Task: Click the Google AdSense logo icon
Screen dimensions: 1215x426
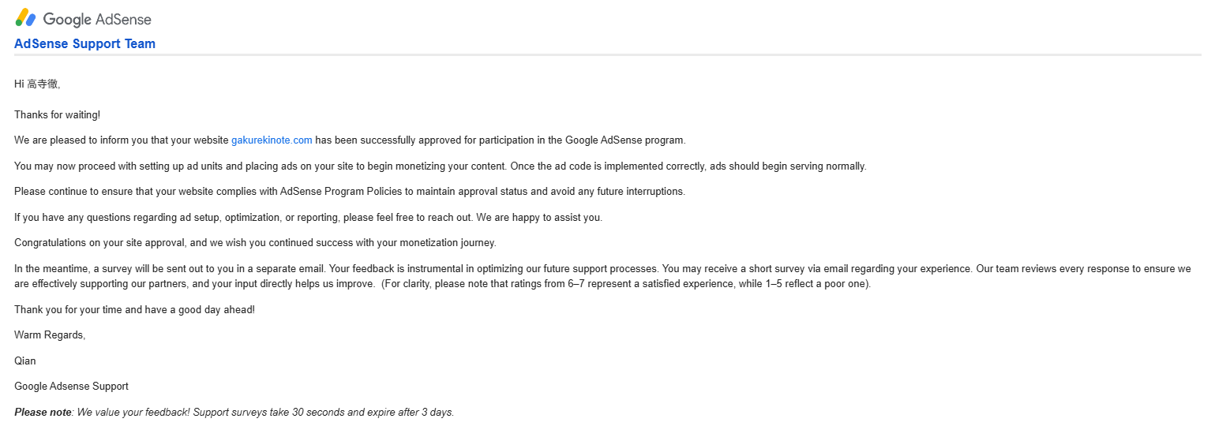Action: pos(26,17)
